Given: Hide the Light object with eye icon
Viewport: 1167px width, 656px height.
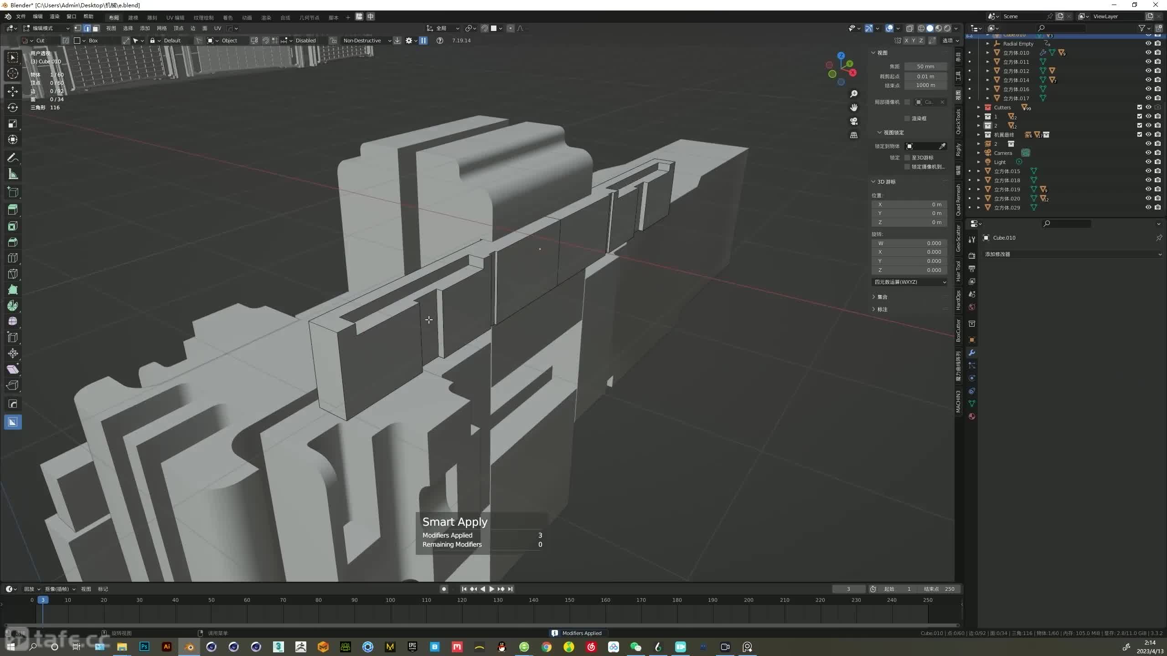Looking at the screenshot, I should pos(1148,162).
